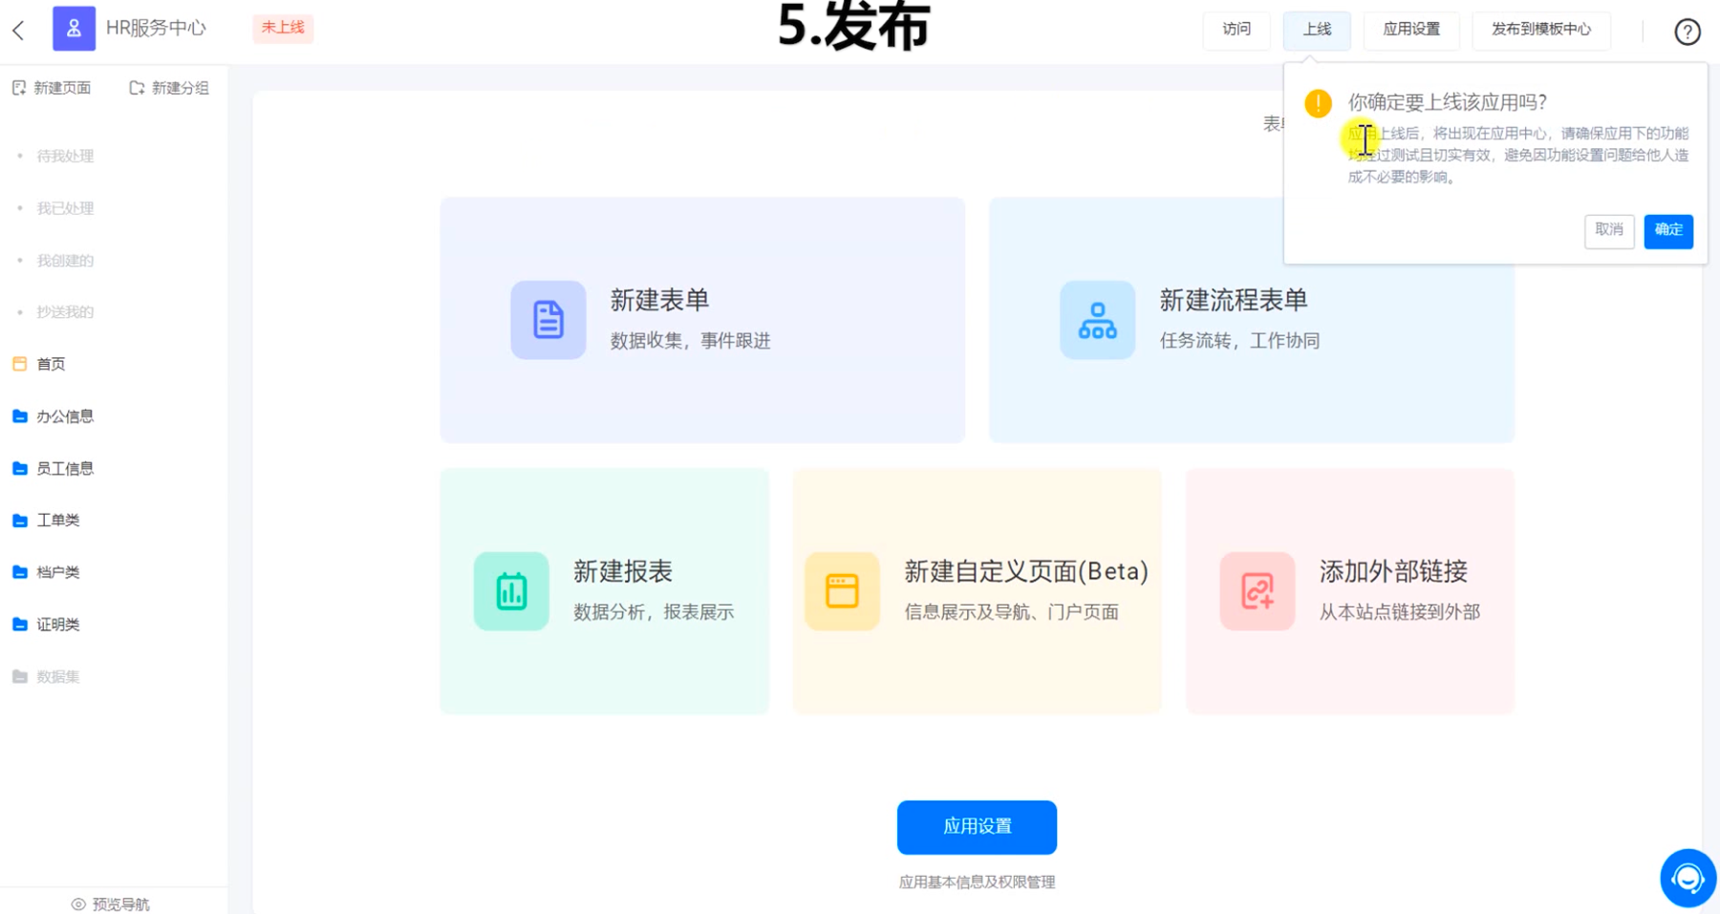This screenshot has height=914, width=1720.
Task: Click the 首页 page icon
Action: point(19,364)
